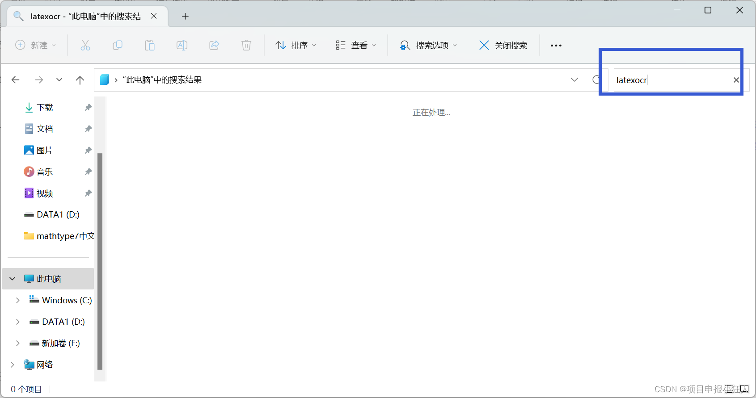Click the refresh icon beside address bar
The width and height of the screenshot is (756, 398).
pyautogui.click(x=596, y=80)
